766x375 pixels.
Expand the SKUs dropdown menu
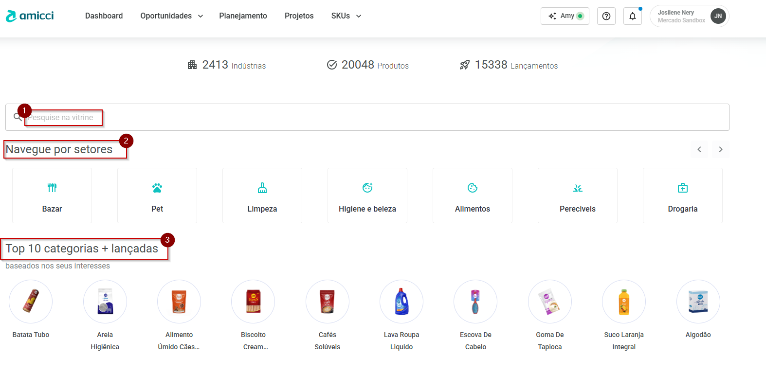[346, 16]
